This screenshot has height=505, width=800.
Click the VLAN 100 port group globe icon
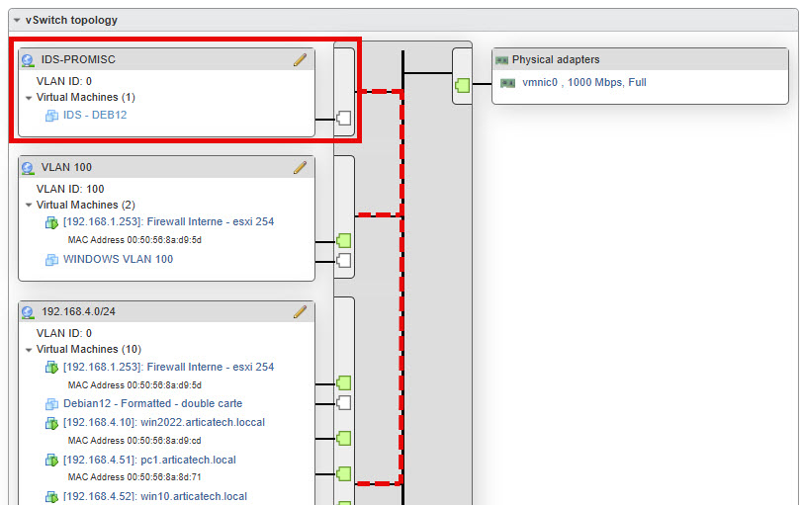(x=28, y=168)
